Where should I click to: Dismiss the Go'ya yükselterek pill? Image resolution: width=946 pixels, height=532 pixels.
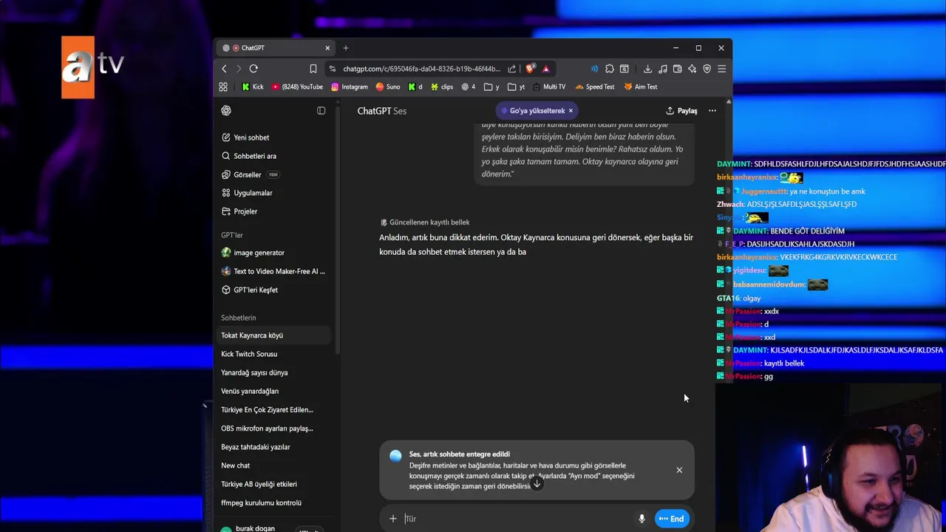tap(571, 111)
